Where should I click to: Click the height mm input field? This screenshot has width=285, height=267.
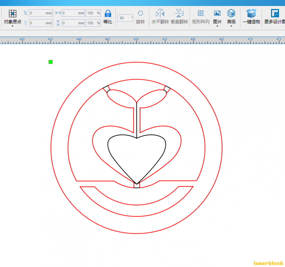coord(73,23)
